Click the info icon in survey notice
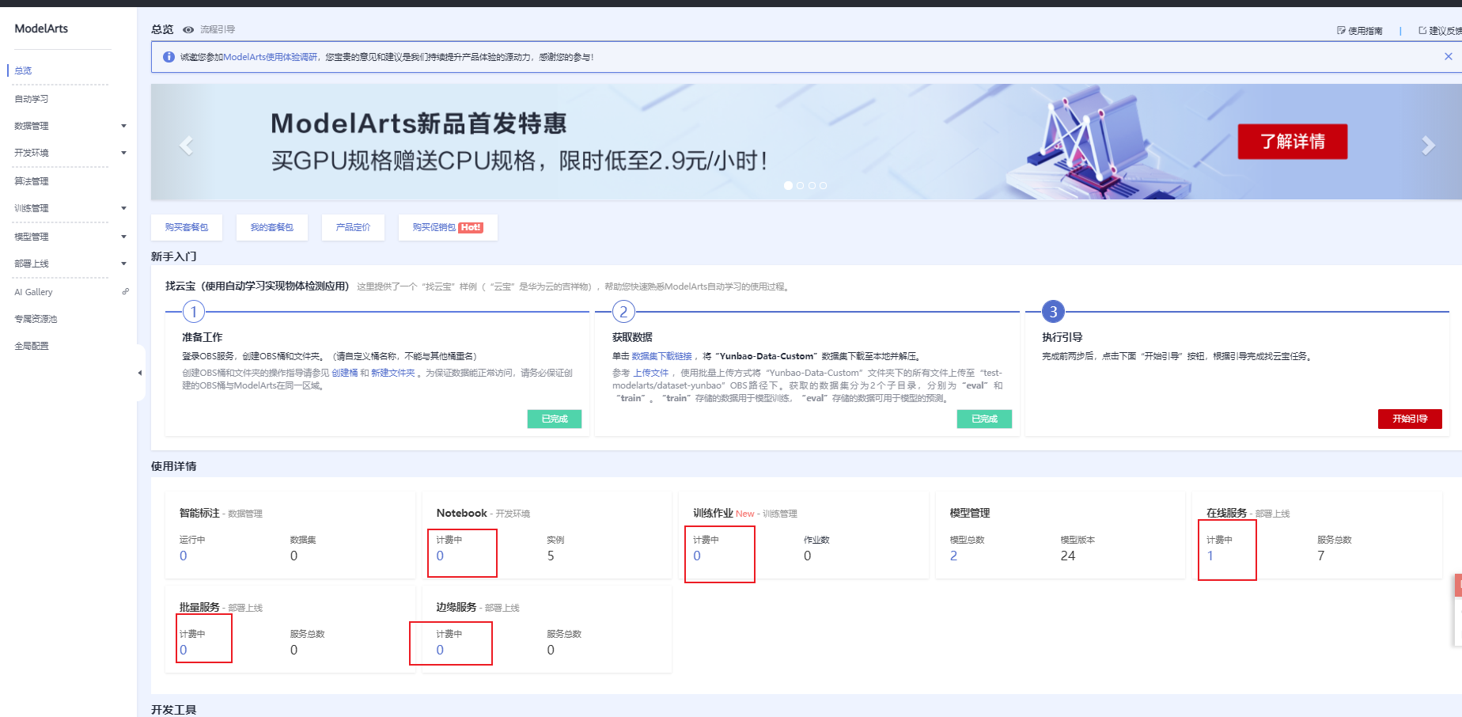This screenshot has height=717, width=1462. [x=168, y=57]
